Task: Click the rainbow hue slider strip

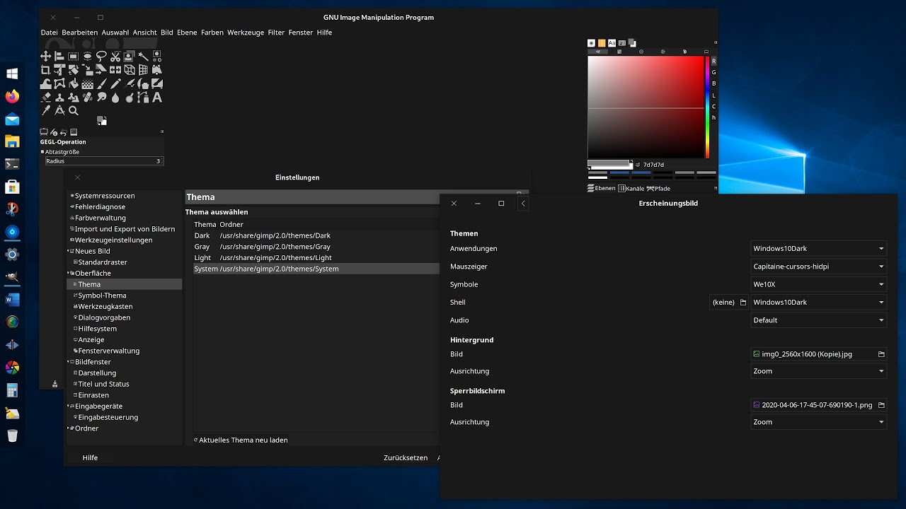Action: (707, 107)
